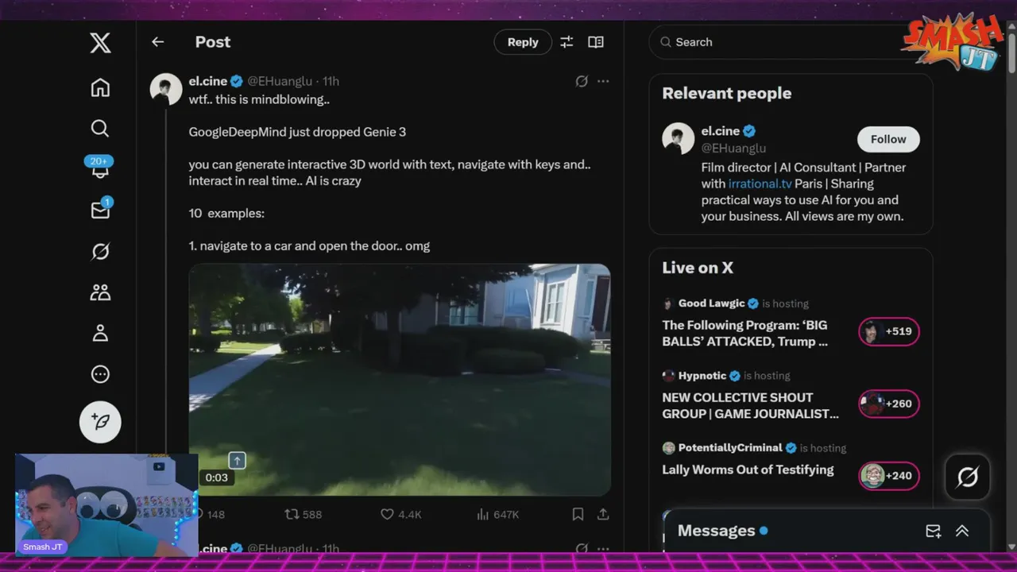Open Hypnotic host name in Live list
Screen dimensions: 1017x572
point(702,376)
